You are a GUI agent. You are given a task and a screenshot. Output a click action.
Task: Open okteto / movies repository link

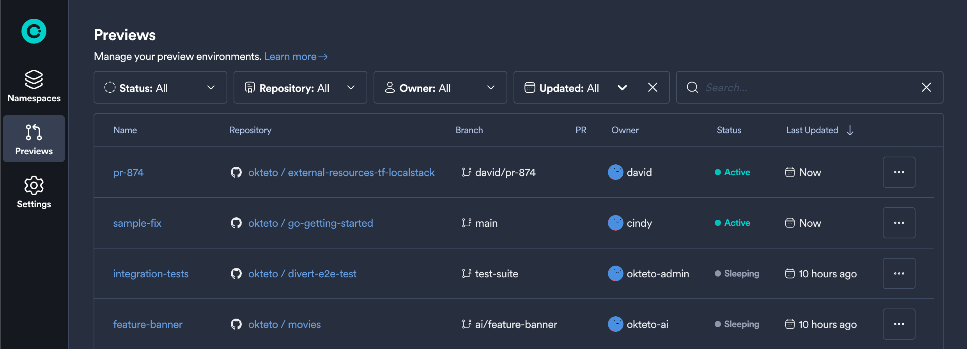(x=284, y=324)
